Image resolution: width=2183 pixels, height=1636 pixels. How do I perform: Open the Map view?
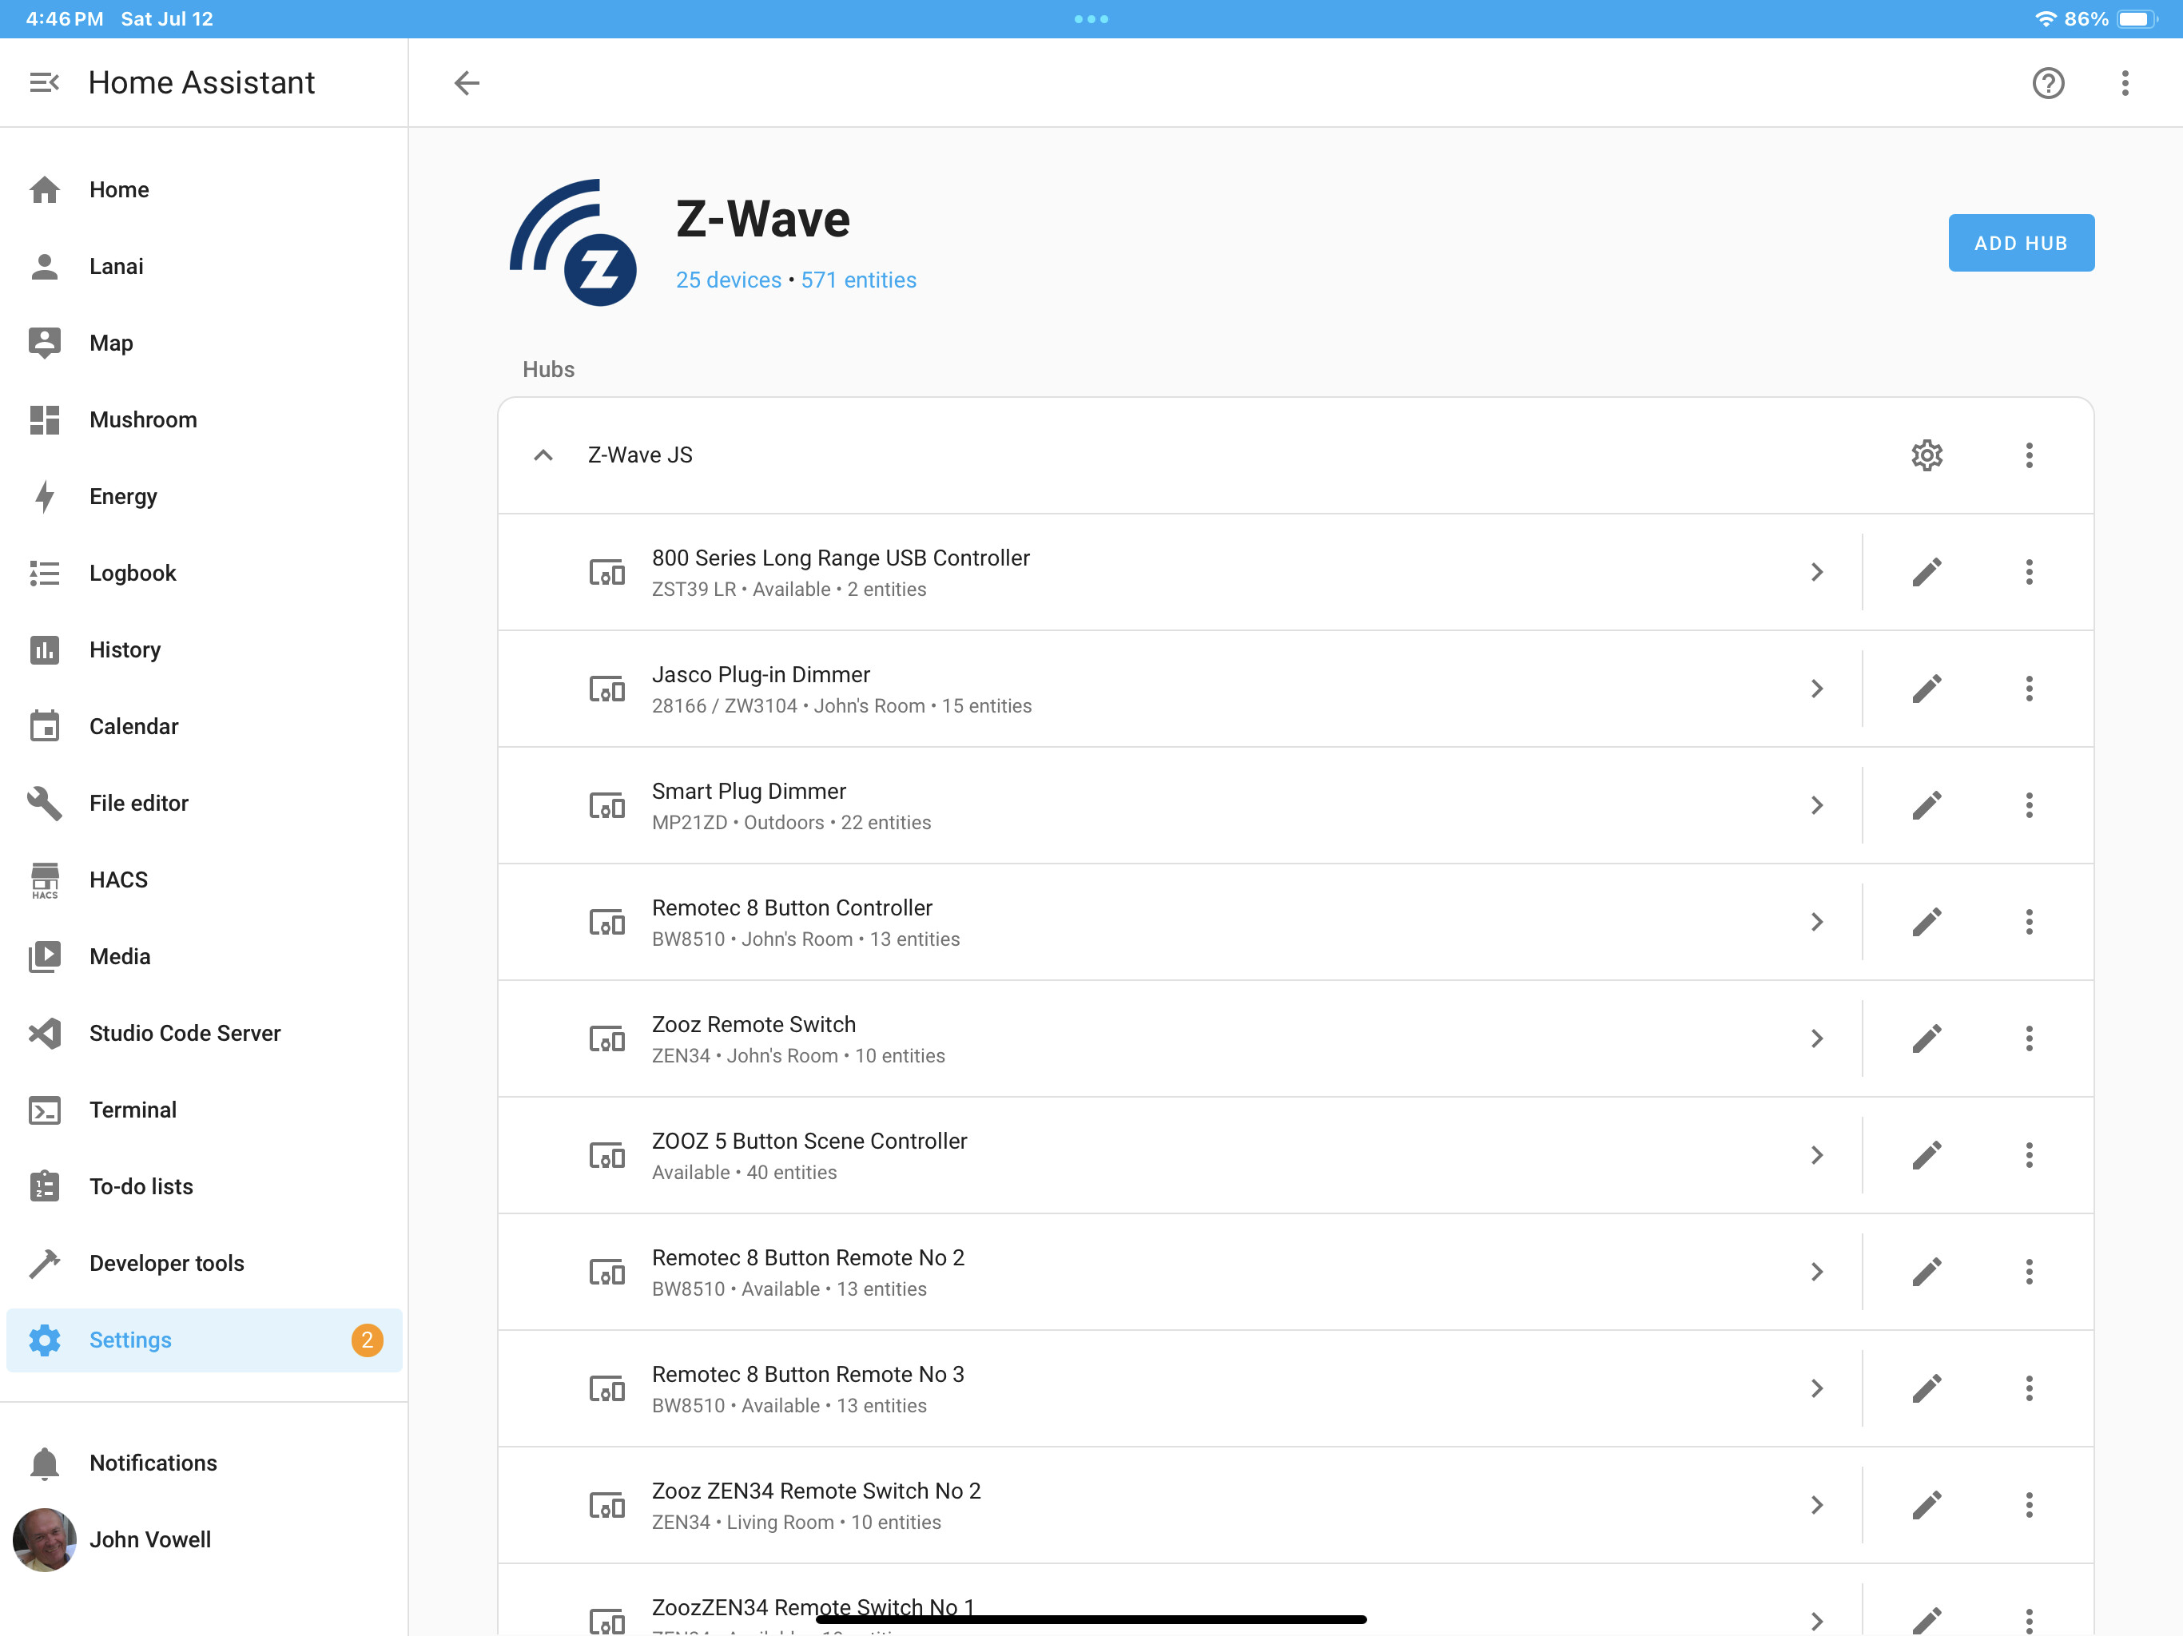click(205, 343)
